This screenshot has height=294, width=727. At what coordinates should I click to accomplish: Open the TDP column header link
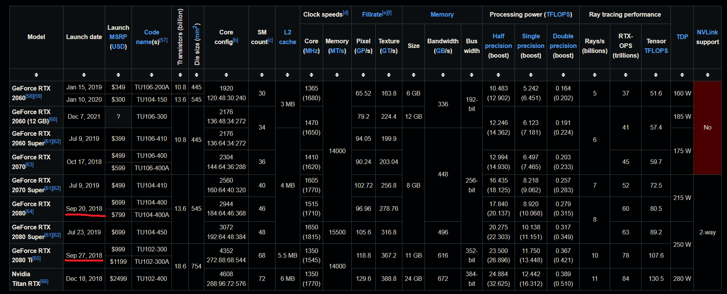[682, 37]
